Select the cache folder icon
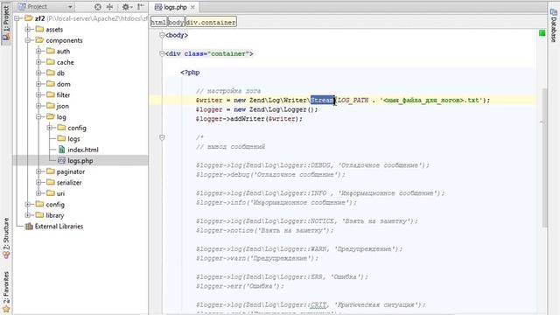 point(51,62)
